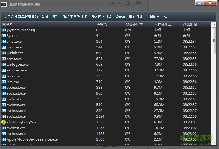Click the winlogon.exe process icon
Screen dimensions: 219x149
pyautogui.click(x=4, y=65)
